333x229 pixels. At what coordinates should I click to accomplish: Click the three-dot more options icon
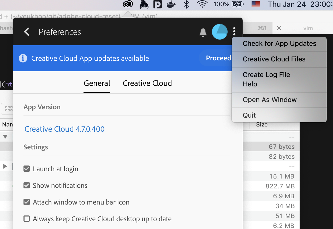click(234, 31)
